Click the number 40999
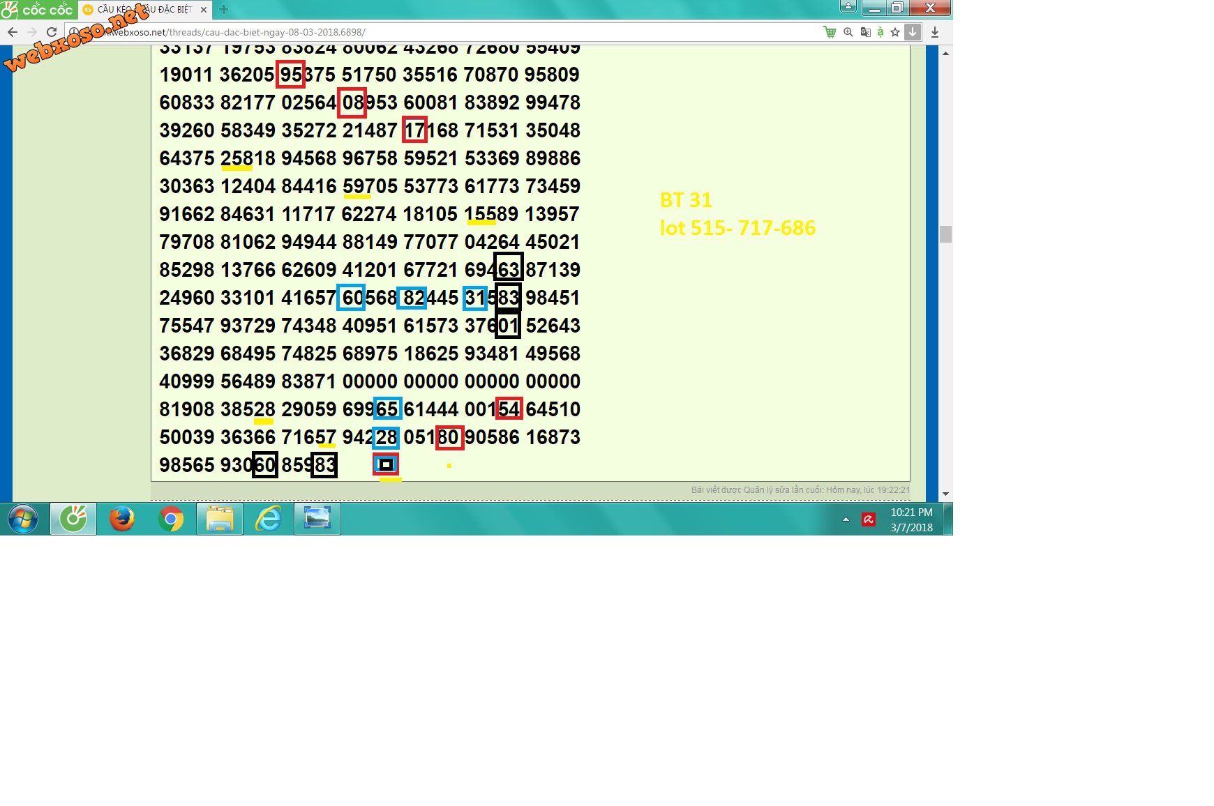 tap(186, 381)
